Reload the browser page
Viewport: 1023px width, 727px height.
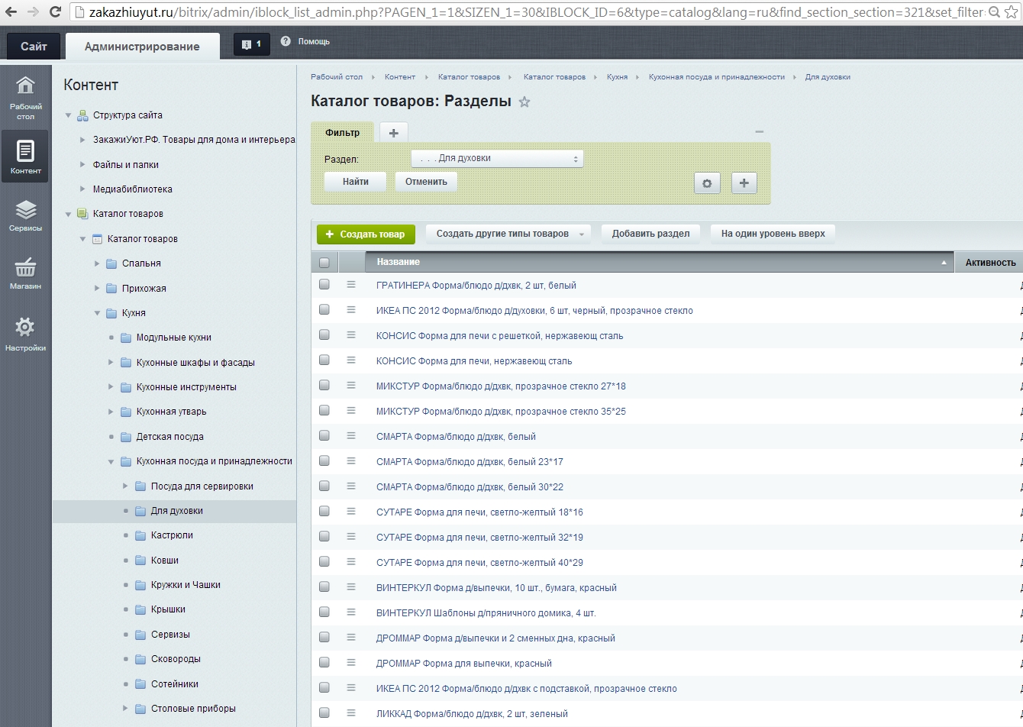tap(55, 12)
